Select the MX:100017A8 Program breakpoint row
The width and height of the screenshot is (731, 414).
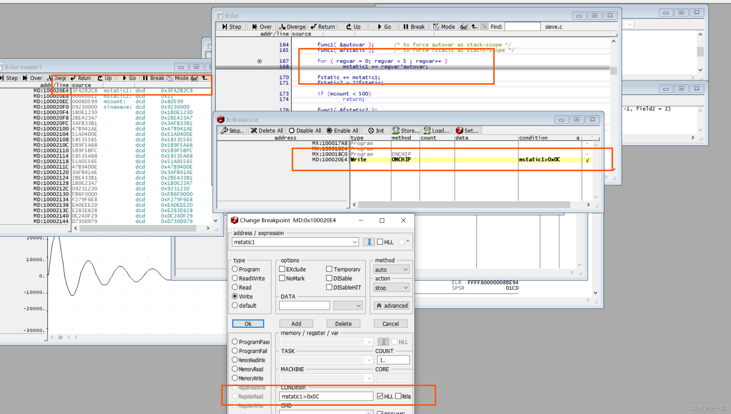click(404, 143)
